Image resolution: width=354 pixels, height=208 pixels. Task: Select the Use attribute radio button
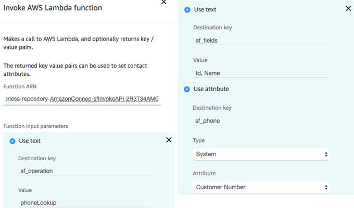[x=187, y=89]
